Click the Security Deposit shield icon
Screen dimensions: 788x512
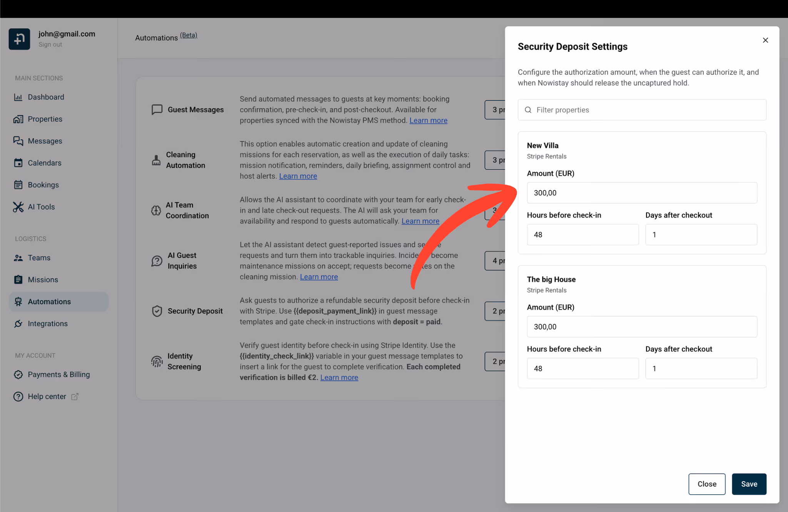tap(157, 311)
